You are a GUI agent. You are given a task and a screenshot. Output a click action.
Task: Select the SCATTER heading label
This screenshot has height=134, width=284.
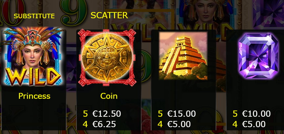109,15
